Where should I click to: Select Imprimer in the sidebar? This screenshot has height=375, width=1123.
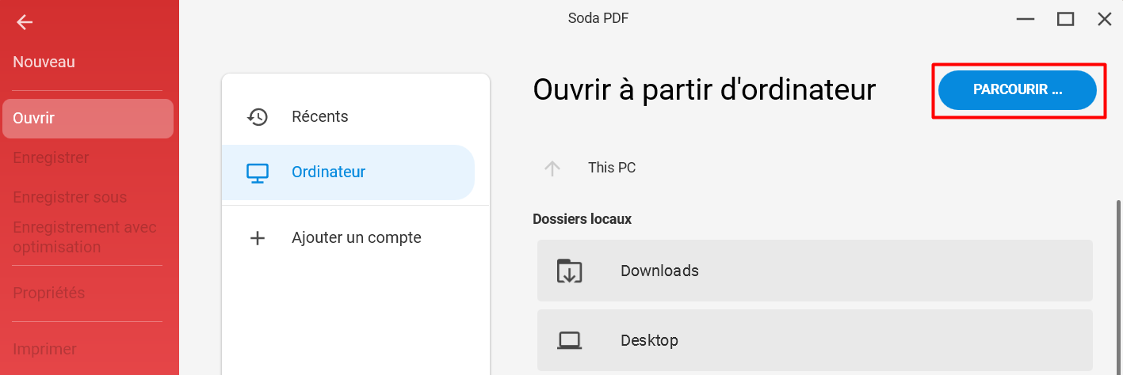tap(44, 349)
